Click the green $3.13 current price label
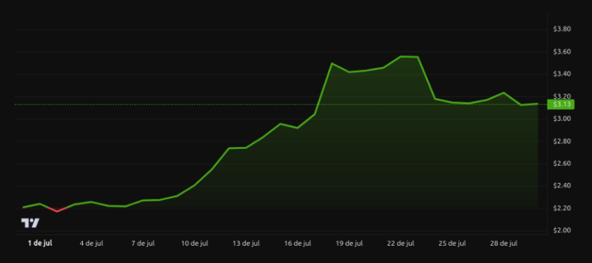Image resolution: width=592 pixels, height=263 pixels. pos(561,104)
